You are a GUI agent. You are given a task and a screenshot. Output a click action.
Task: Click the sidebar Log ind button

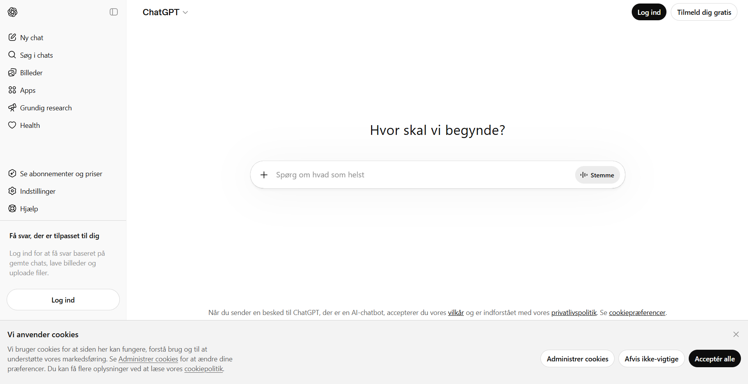coord(63,300)
